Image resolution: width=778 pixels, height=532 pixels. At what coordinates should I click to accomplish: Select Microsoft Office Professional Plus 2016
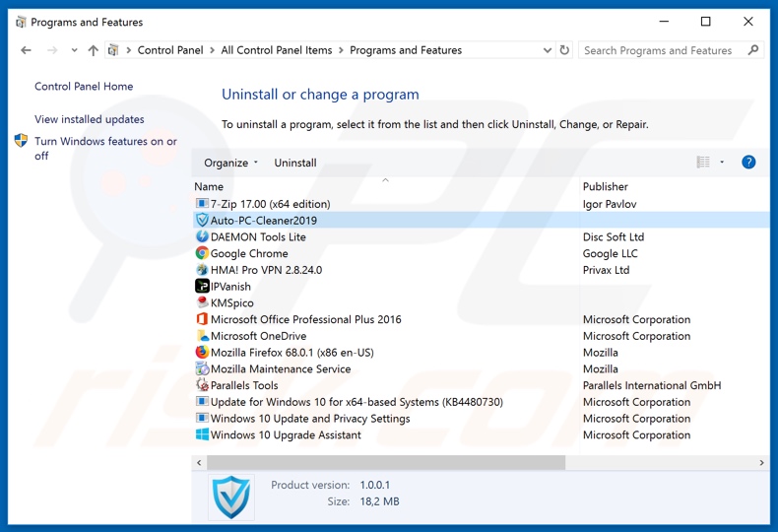point(305,319)
